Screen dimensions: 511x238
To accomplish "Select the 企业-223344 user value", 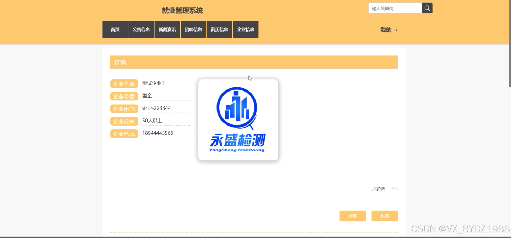I will [x=156, y=108].
